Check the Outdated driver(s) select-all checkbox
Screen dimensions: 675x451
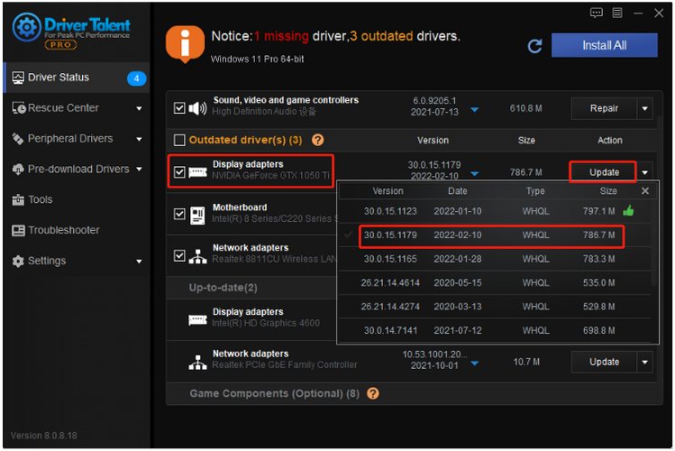tap(179, 140)
